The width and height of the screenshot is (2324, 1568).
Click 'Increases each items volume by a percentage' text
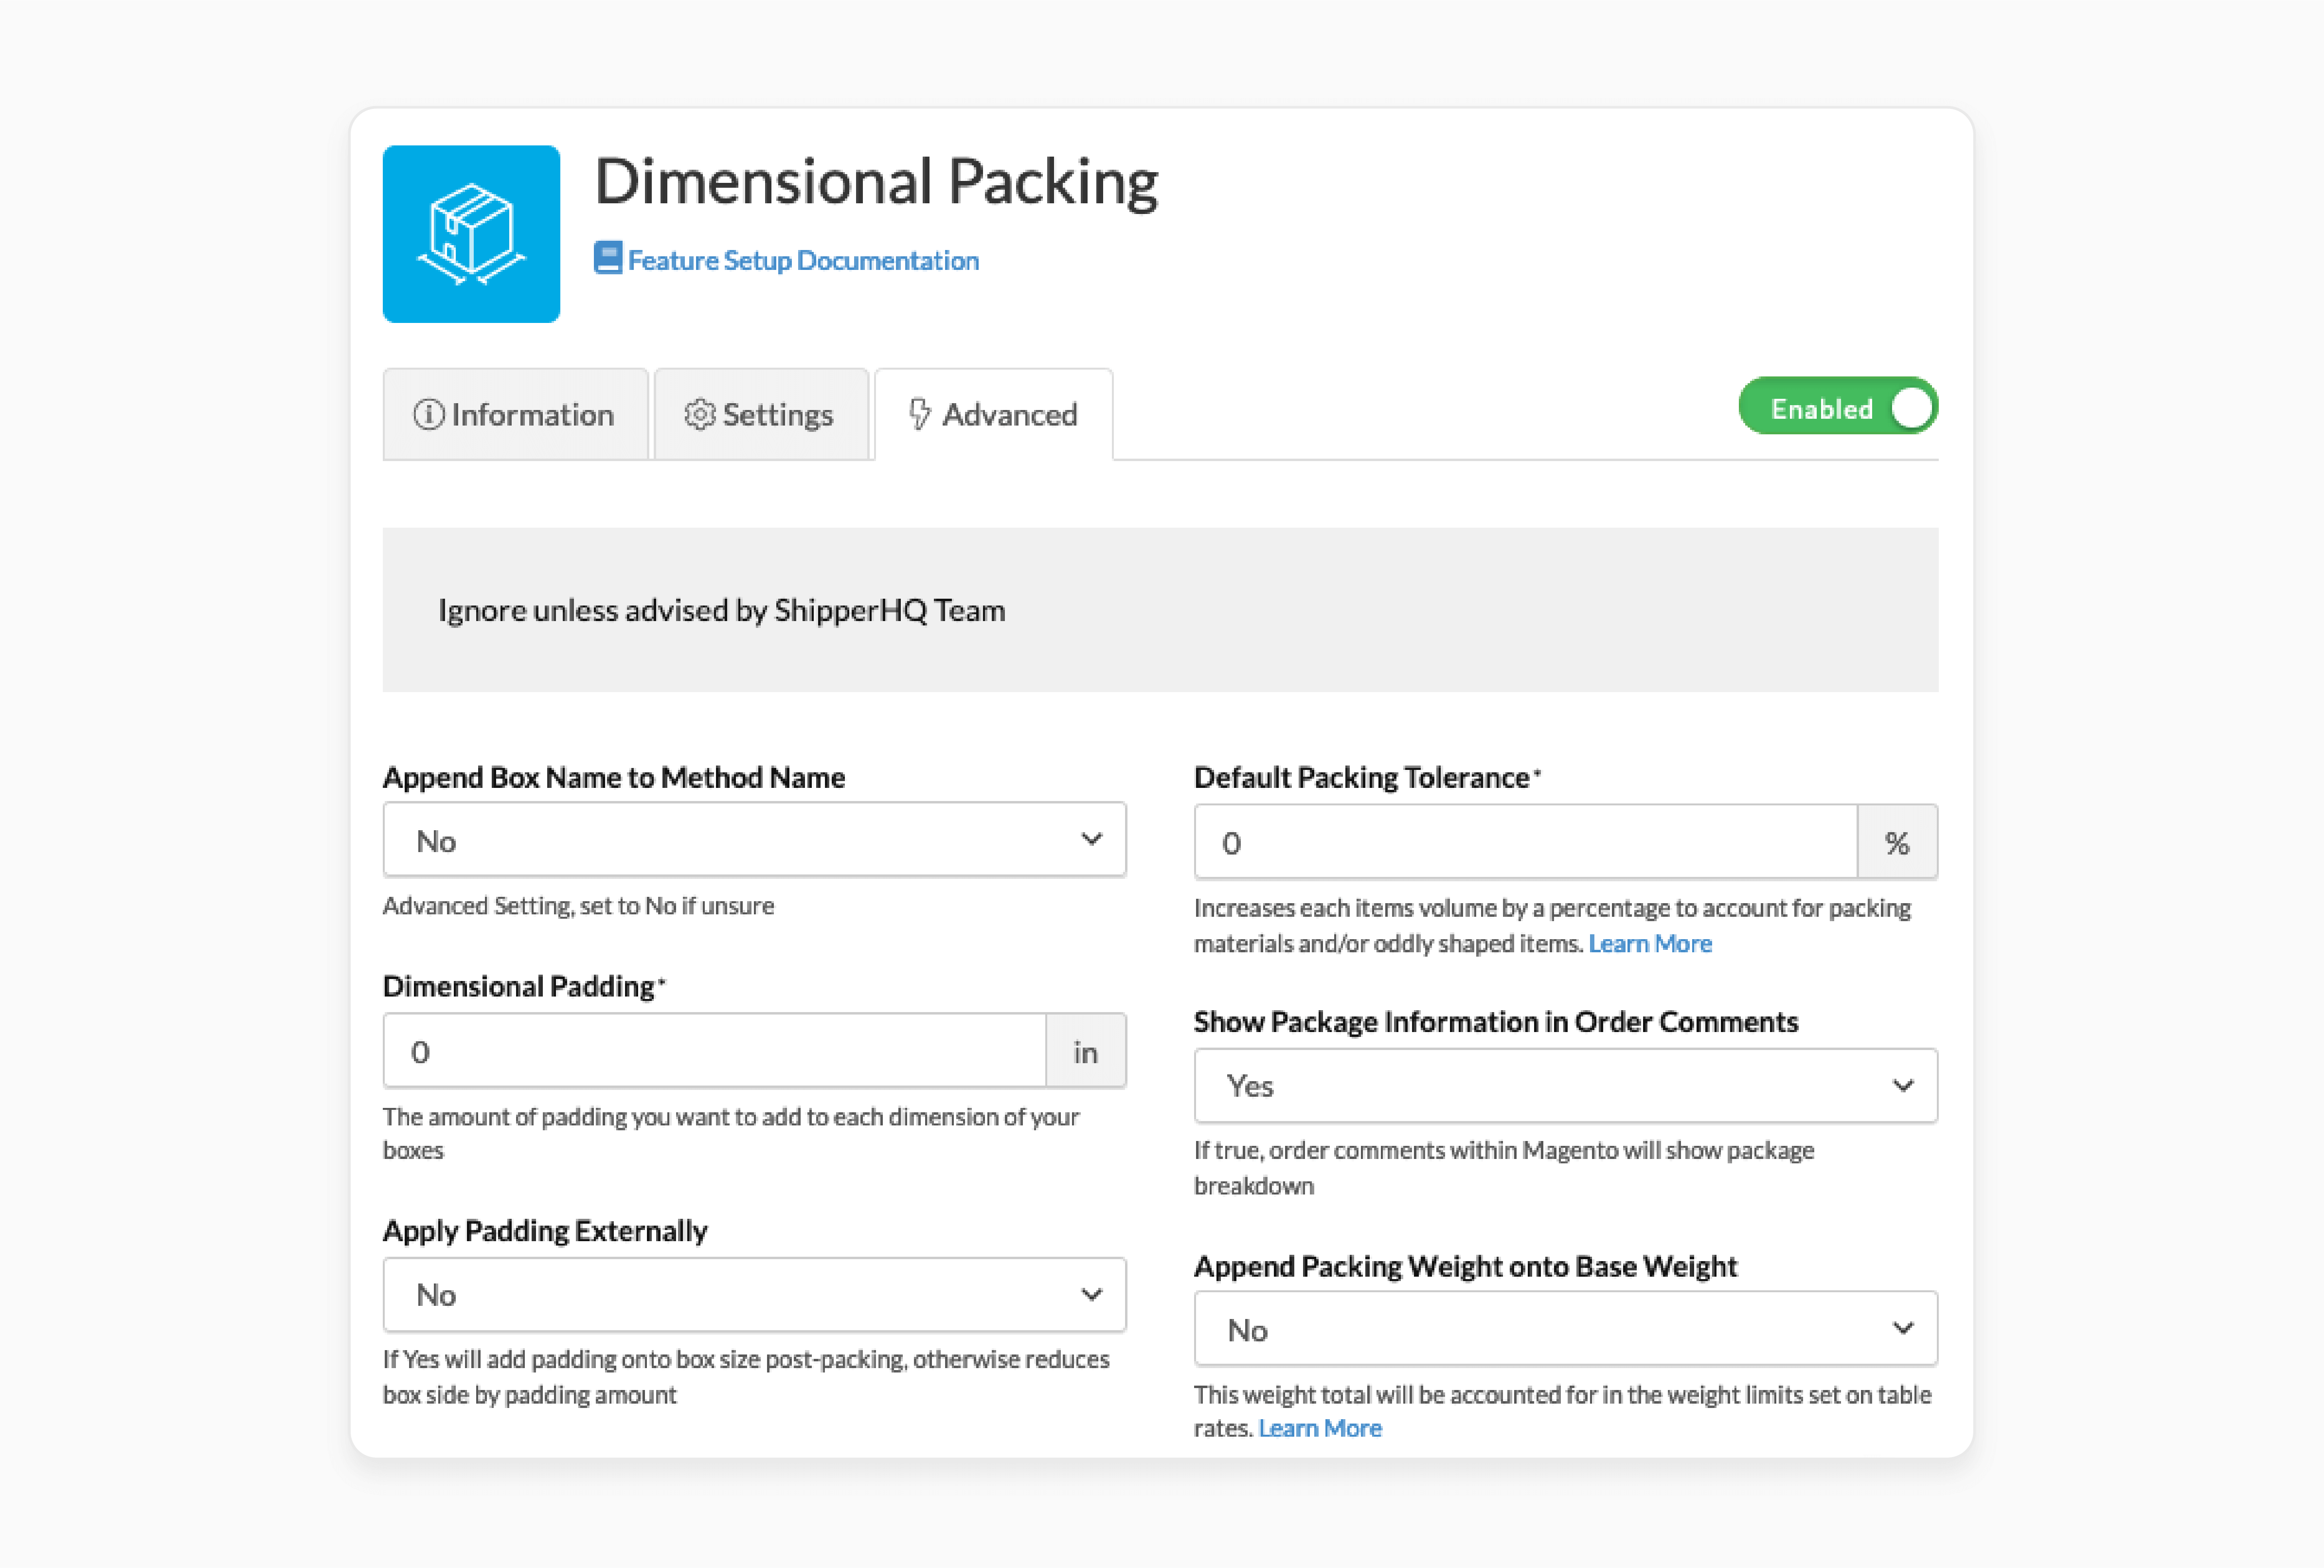pos(1552,925)
